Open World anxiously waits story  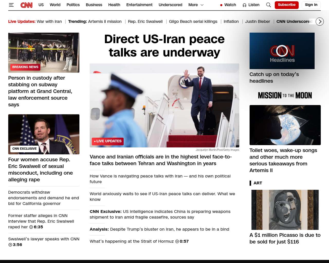point(162,197)
